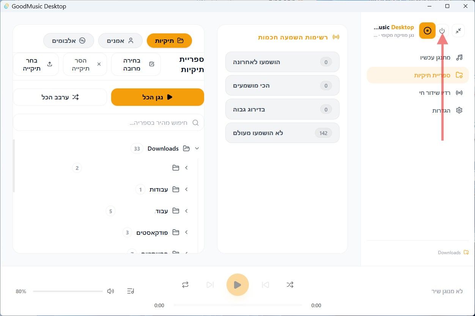
Task: Expand the עבודות folder
Action: (x=186, y=189)
